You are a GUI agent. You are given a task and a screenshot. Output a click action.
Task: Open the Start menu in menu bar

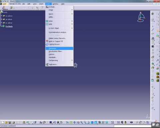coord(5,4)
